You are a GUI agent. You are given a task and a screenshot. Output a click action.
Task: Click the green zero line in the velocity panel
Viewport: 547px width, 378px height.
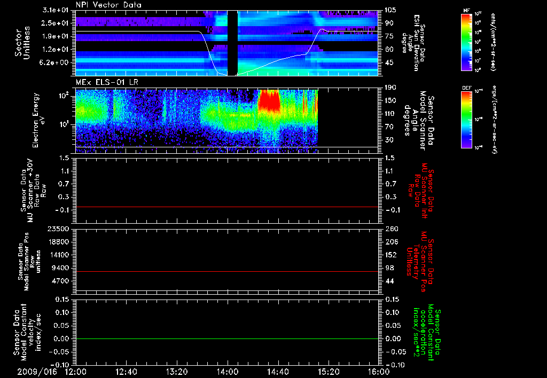[x=227, y=338]
